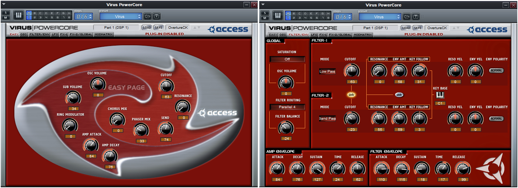Open keyboard icon in right window toolbar
The width and height of the screenshot is (518, 188).
click(277, 15)
